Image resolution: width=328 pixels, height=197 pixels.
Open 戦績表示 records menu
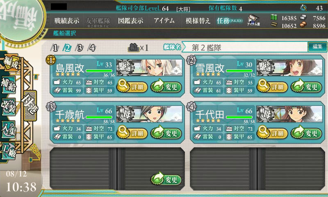(67, 21)
